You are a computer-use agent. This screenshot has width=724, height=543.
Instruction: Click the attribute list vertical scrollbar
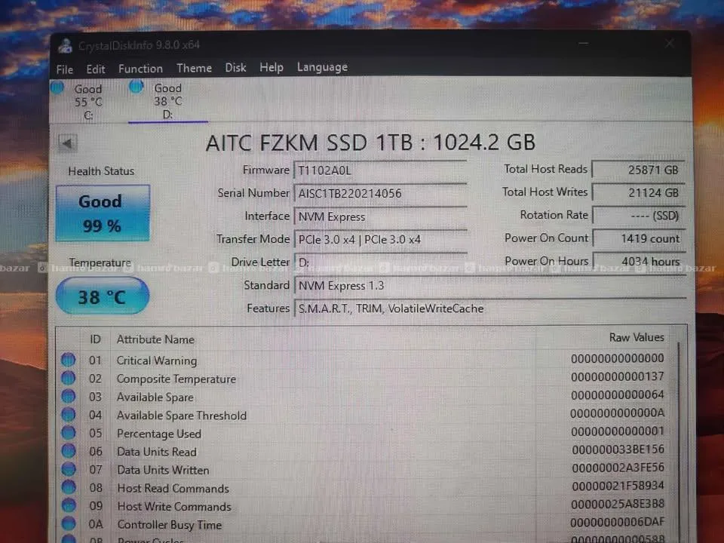tap(679, 441)
